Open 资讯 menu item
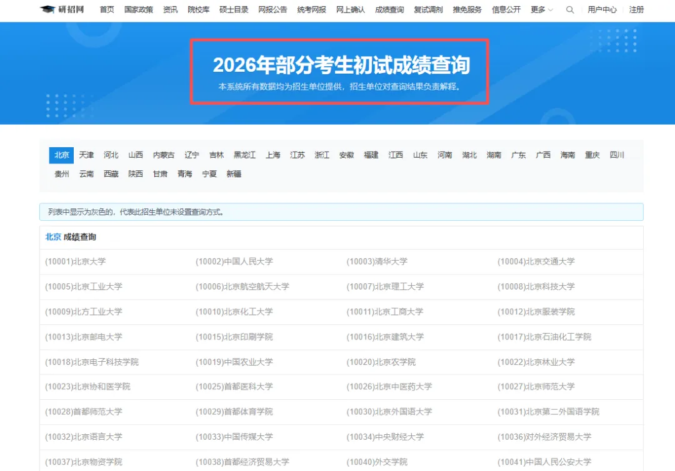The width and height of the screenshot is (675, 471). click(171, 9)
